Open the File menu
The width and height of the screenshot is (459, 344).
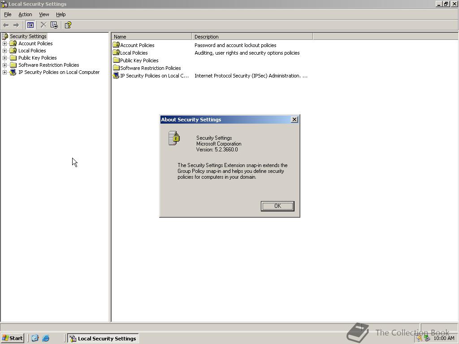8,14
